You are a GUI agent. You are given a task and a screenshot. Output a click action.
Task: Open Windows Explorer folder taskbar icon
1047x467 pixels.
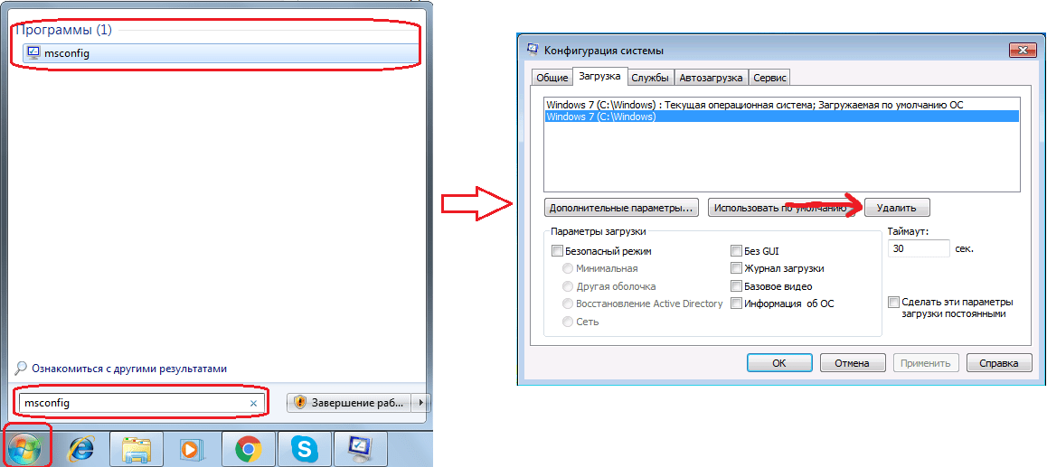[137, 449]
